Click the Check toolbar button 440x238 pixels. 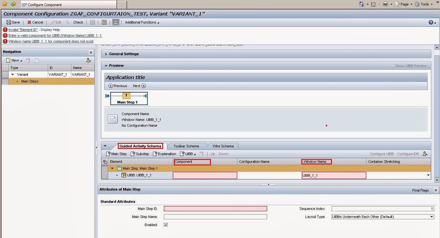(x=78, y=22)
